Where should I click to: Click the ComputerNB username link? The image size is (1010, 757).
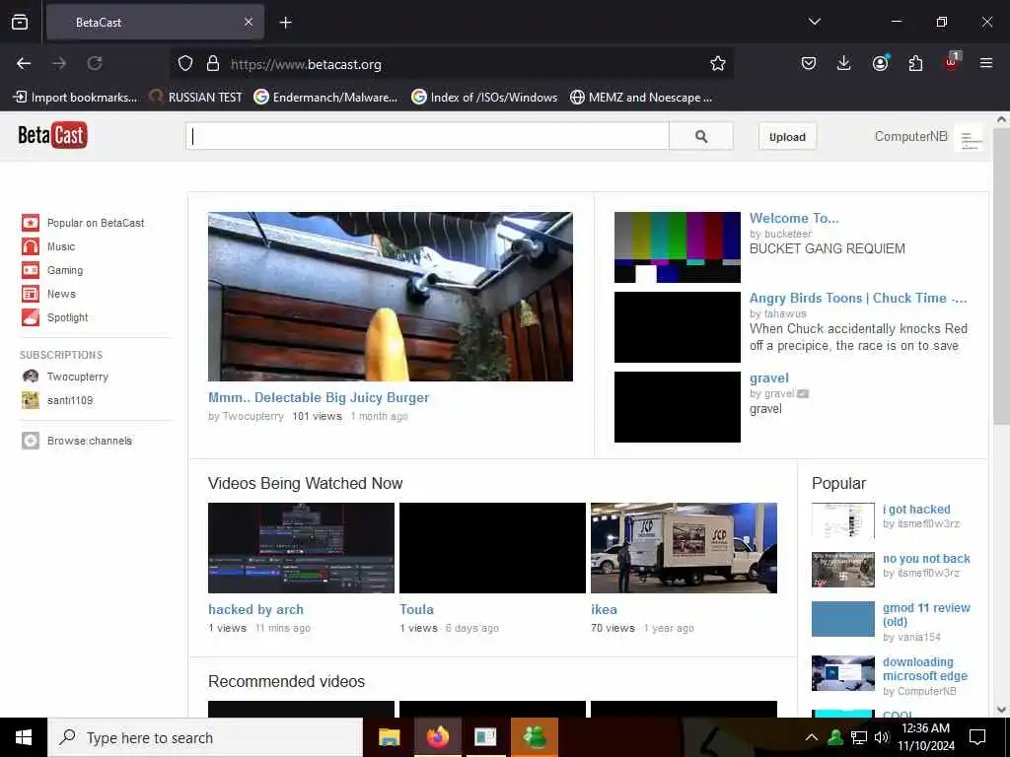pyautogui.click(x=910, y=136)
